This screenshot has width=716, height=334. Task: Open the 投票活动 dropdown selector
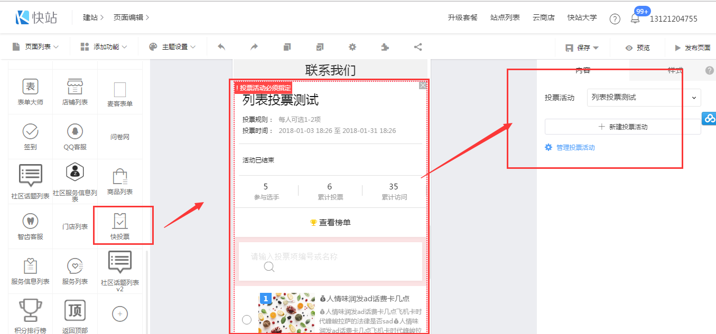pyautogui.click(x=644, y=98)
